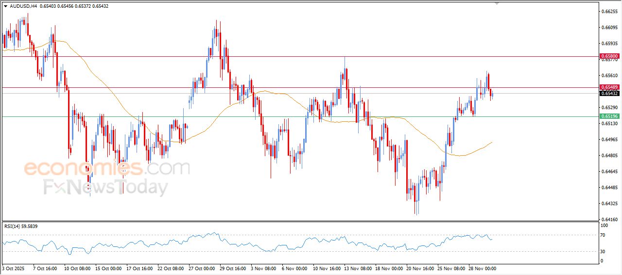The height and width of the screenshot is (275, 622).
Task: Click the 0.66255 price axis label
Action: click(609, 11)
